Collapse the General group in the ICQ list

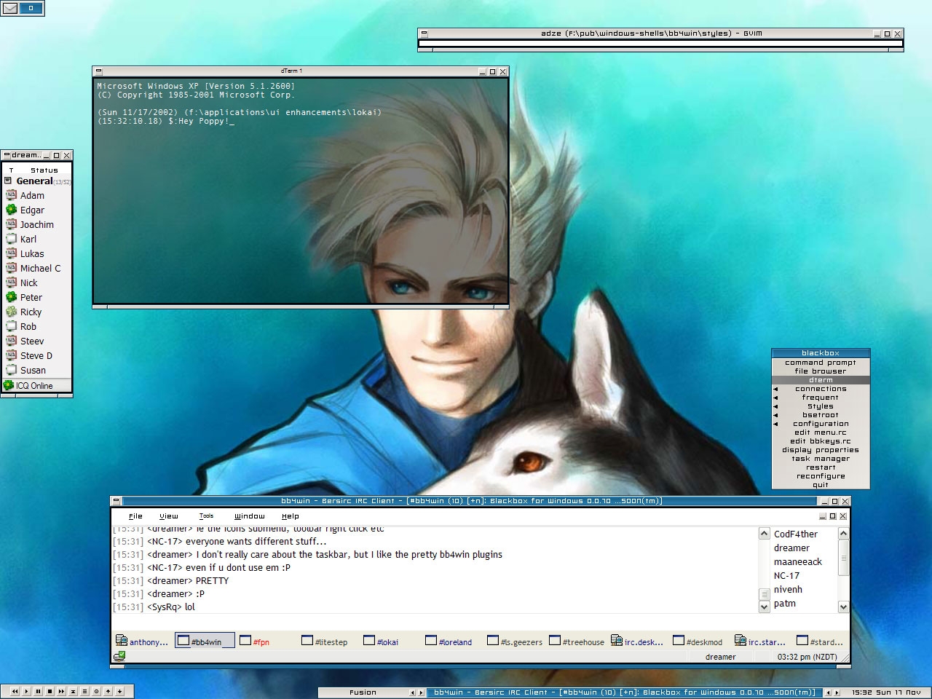[8, 181]
